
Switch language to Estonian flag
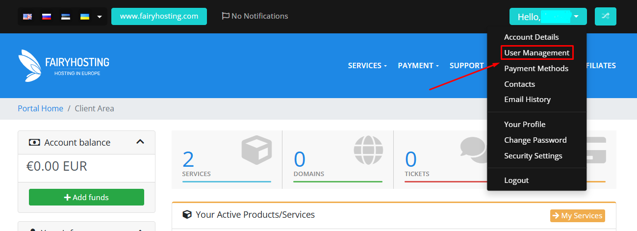(66, 16)
